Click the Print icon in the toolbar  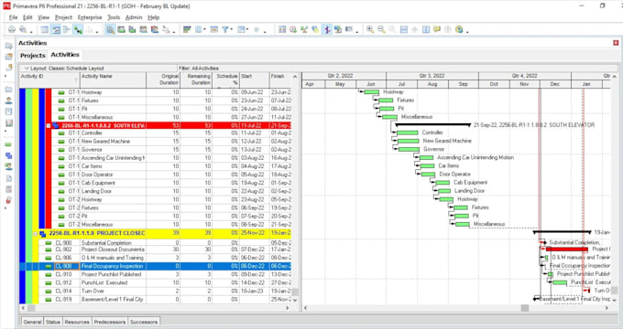pos(12,30)
